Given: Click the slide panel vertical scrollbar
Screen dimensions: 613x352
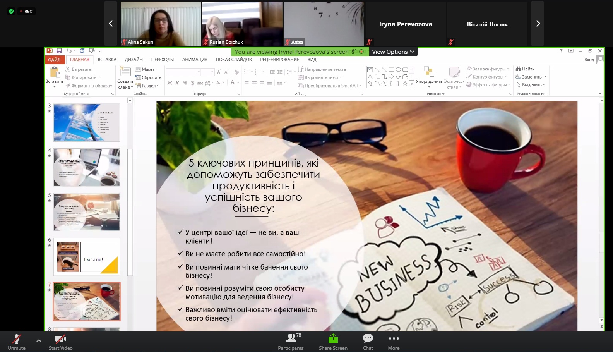Looking at the screenshot, I should [130, 213].
